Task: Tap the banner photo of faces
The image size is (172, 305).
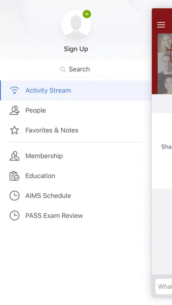Action: click(x=165, y=64)
